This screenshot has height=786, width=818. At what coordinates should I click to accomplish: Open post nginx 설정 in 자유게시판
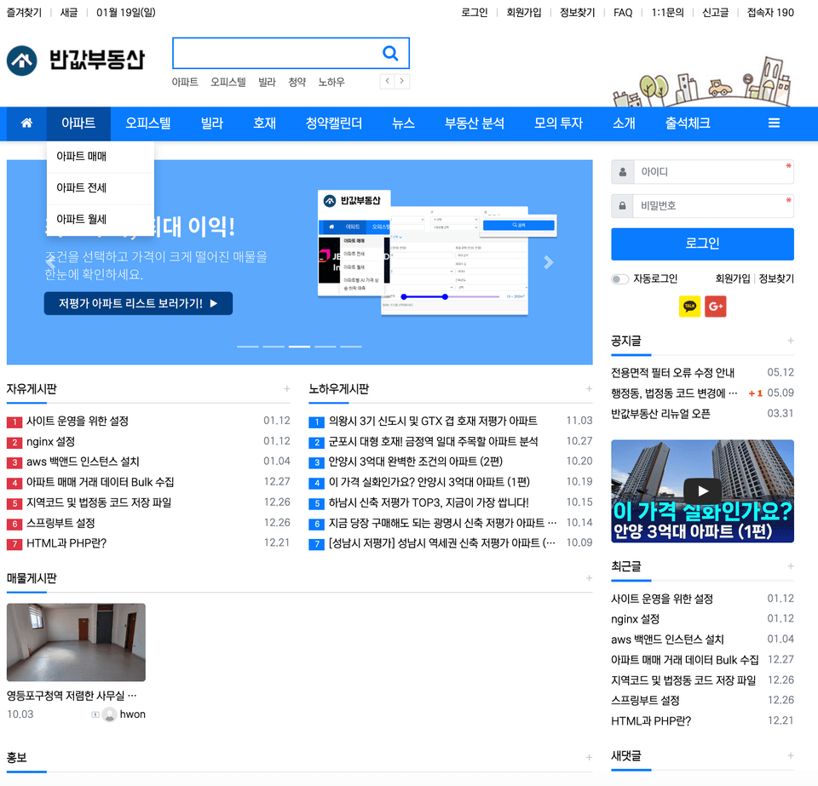pos(50,441)
